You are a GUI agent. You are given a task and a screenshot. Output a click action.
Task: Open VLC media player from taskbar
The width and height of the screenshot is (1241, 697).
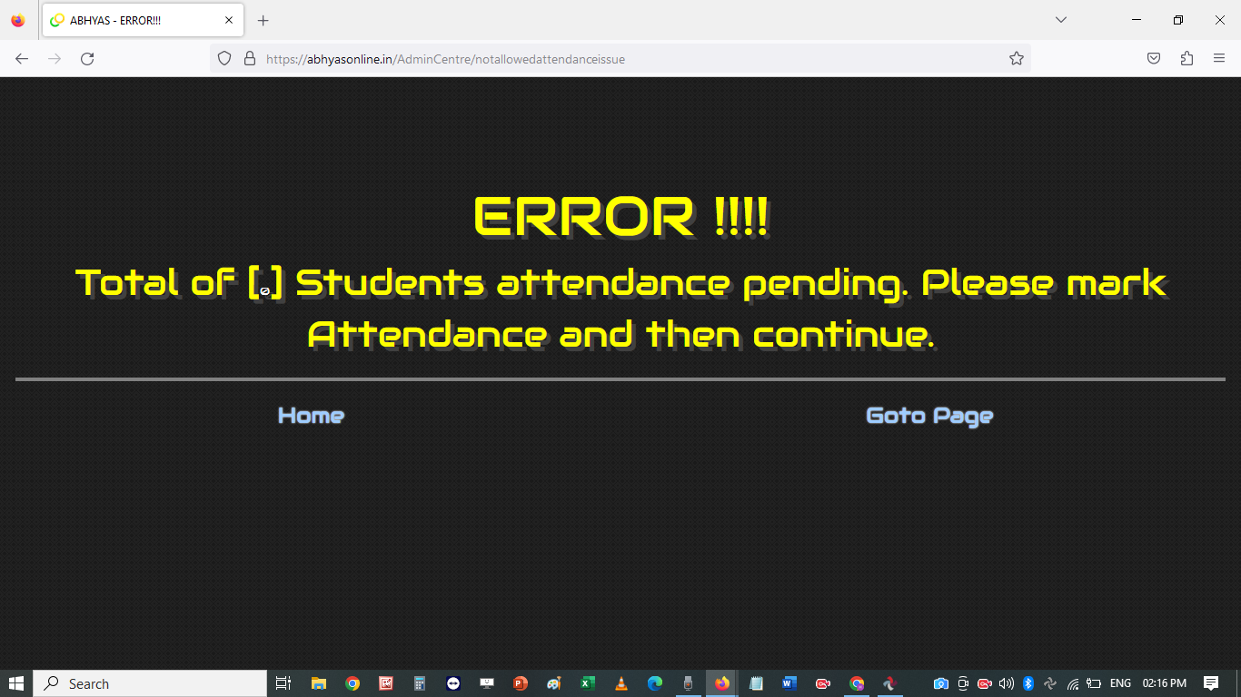(x=621, y=683)
